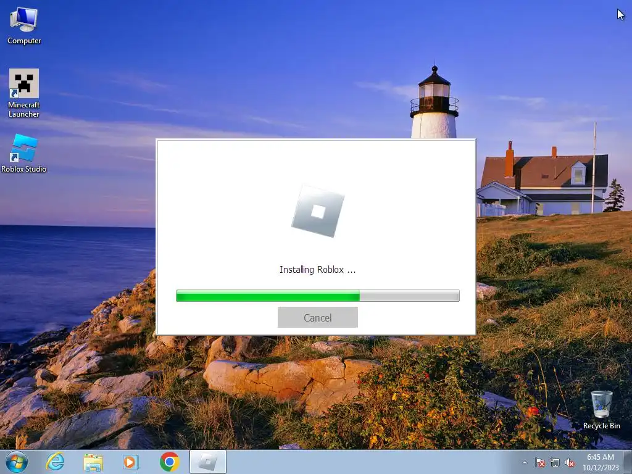The image size is (632, 474).
Task: Launch Google Chrome from the taskbar
Action: 169,462
